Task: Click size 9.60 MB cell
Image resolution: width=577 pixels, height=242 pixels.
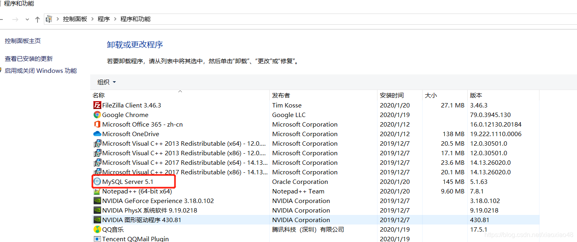Action: point(453,191)
